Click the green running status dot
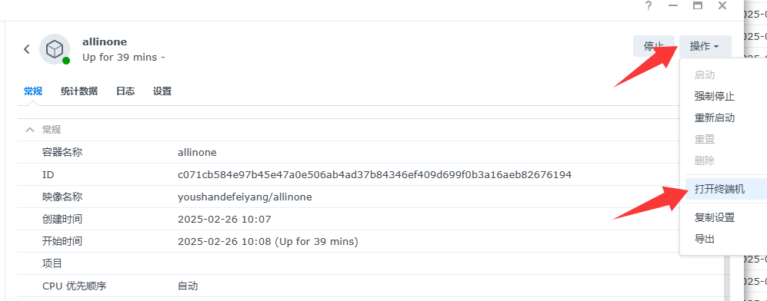767x301 pixels. click(x=66, y=61)
